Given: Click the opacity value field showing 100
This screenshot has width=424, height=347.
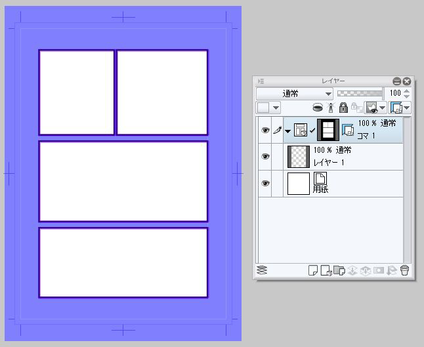Looking at the screenshot, I should [x=395, y=93].
